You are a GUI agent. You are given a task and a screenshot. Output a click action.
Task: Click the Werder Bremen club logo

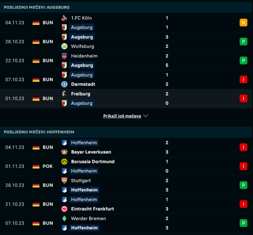64,218
